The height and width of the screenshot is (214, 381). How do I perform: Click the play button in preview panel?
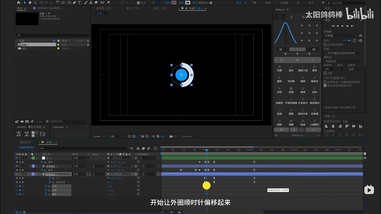343,26
